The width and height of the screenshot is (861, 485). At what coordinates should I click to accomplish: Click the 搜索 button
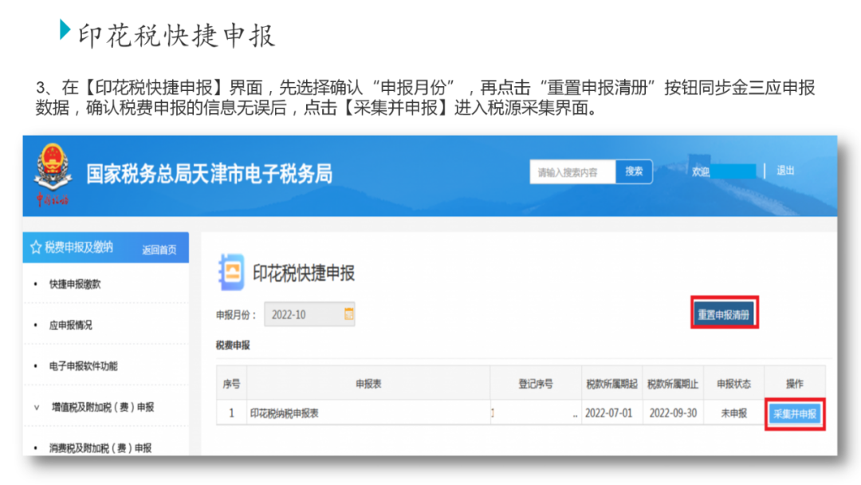pos(634,172)
